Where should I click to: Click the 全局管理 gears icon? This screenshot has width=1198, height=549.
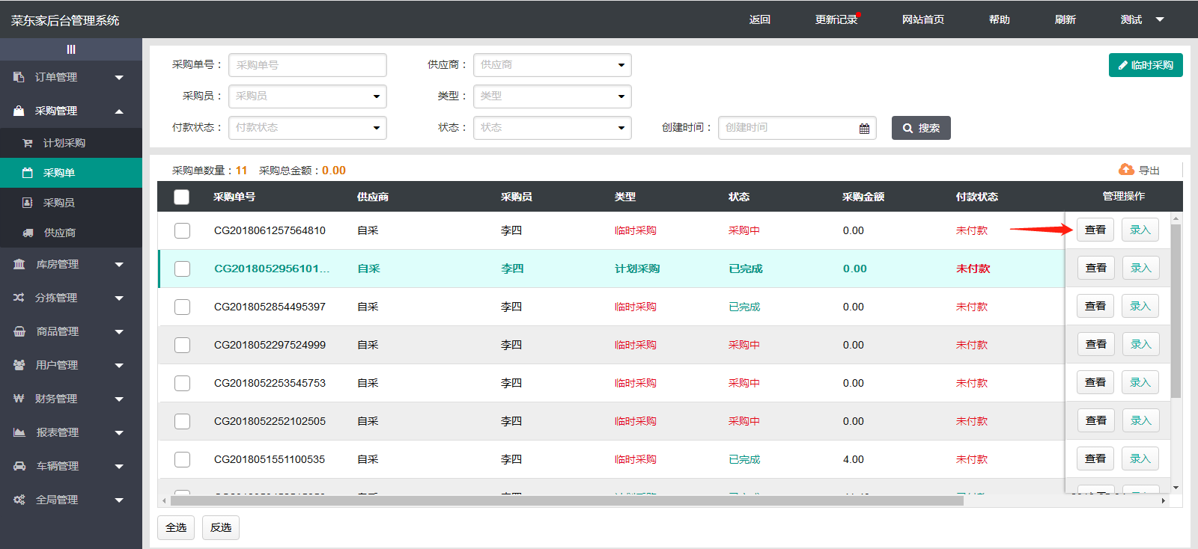point(19,500)
